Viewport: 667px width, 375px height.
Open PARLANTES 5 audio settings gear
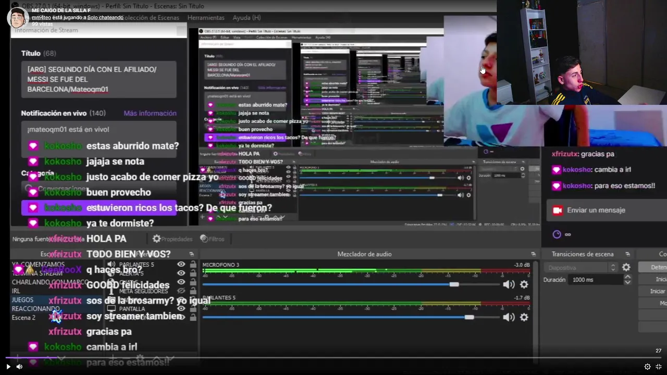click(x=524, y=317)
